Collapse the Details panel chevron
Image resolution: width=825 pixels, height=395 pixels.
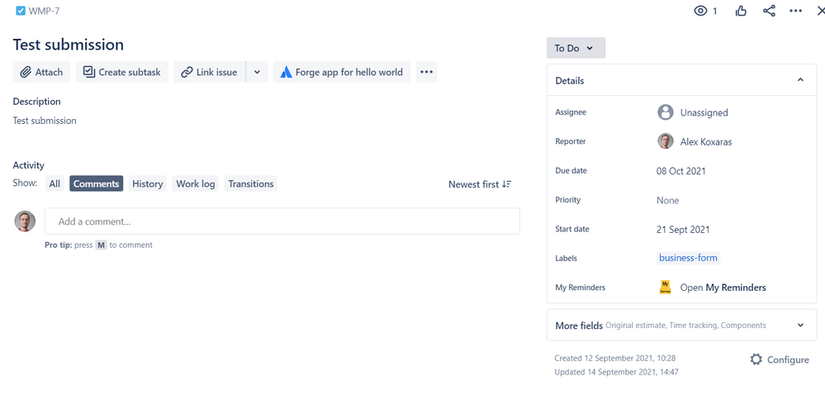tap(800, 80)
